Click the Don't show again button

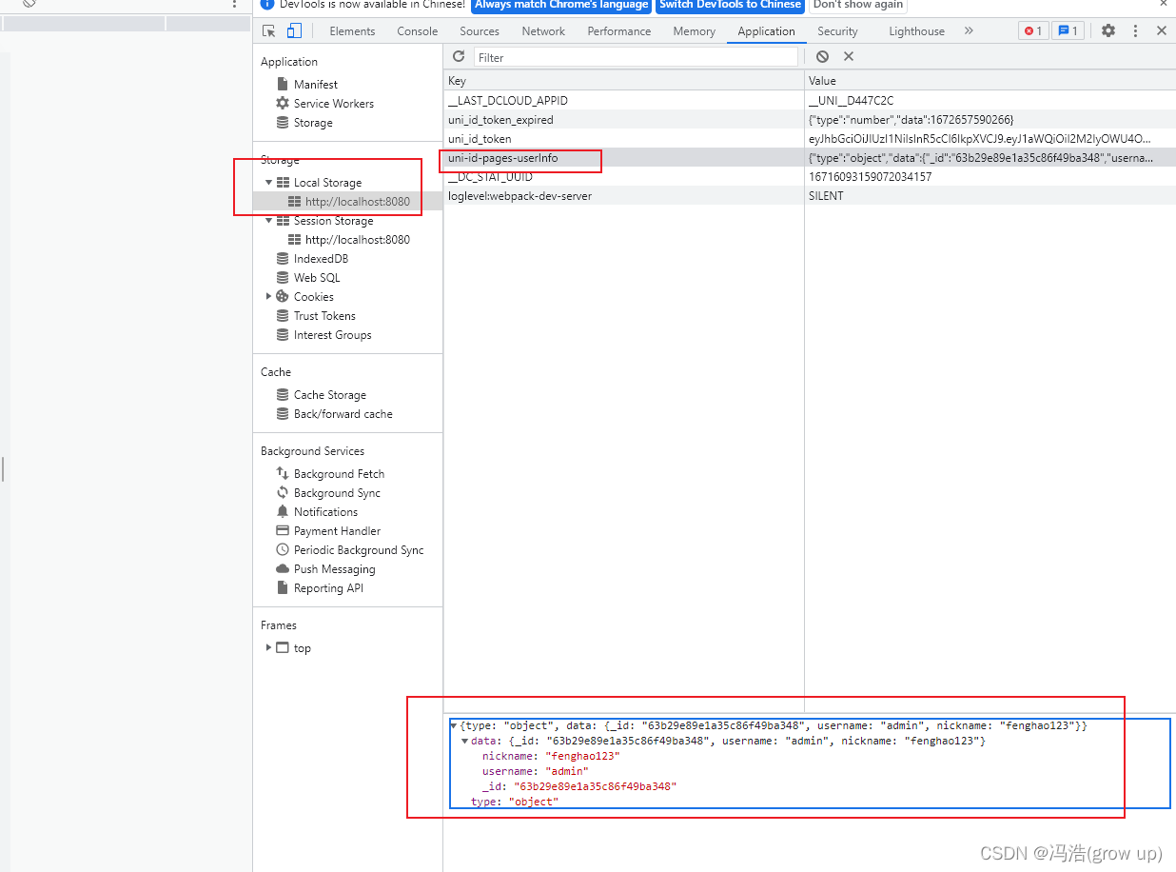(857, 6)
